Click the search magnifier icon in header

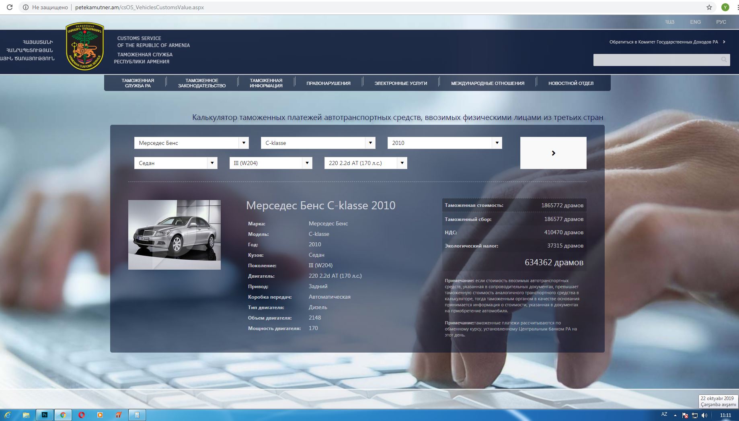pyautogui.click(x=724, y=60)
